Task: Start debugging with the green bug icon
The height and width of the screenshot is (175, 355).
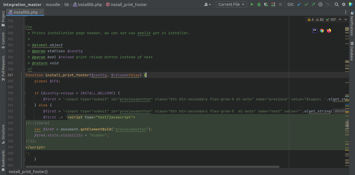Action: pyautogui.click(x=259, y=4)
